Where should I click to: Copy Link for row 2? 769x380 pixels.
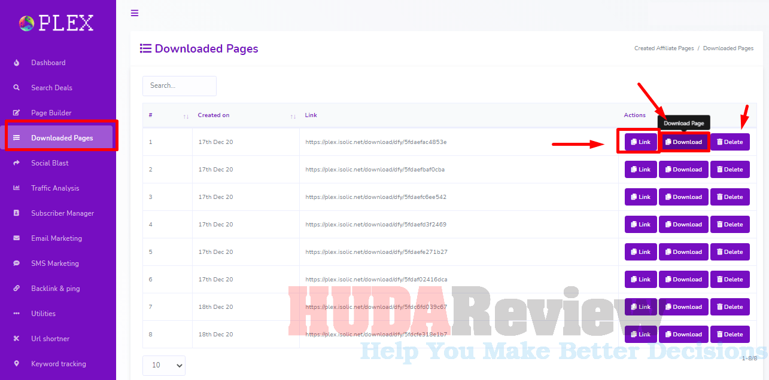click(641, 170)
